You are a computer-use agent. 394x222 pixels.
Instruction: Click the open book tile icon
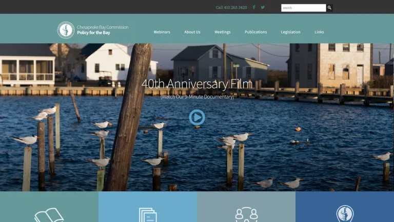pos(49,215)
